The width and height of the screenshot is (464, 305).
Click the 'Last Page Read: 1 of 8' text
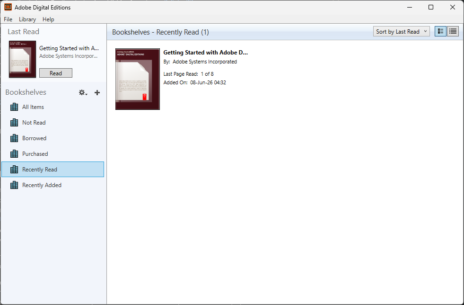click(x=189, y=74)
